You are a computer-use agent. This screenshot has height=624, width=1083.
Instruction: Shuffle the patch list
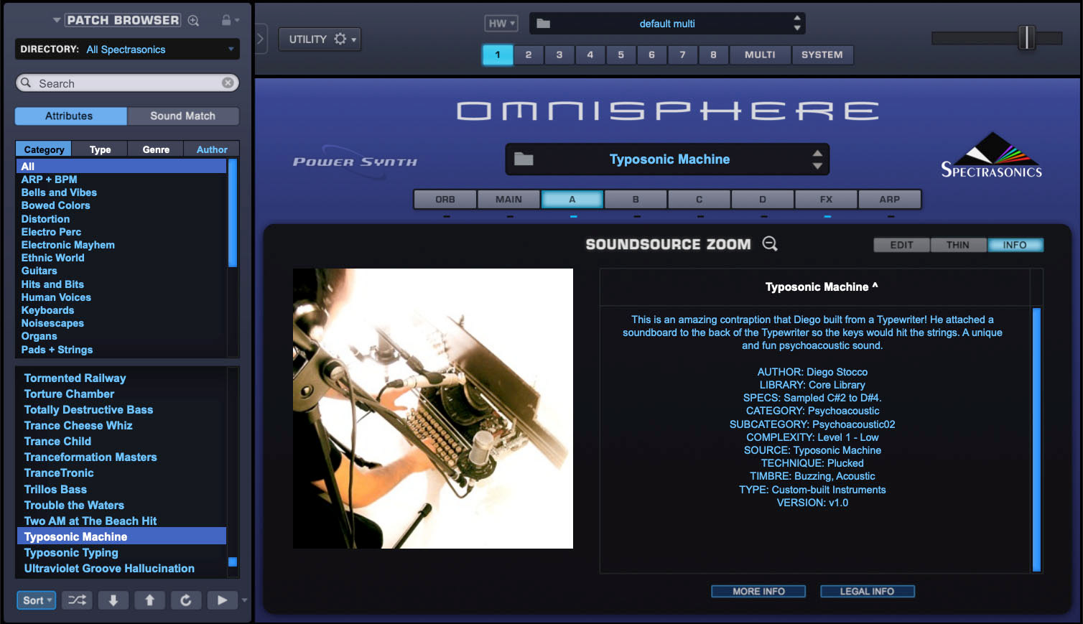click(x=77, y=600)
